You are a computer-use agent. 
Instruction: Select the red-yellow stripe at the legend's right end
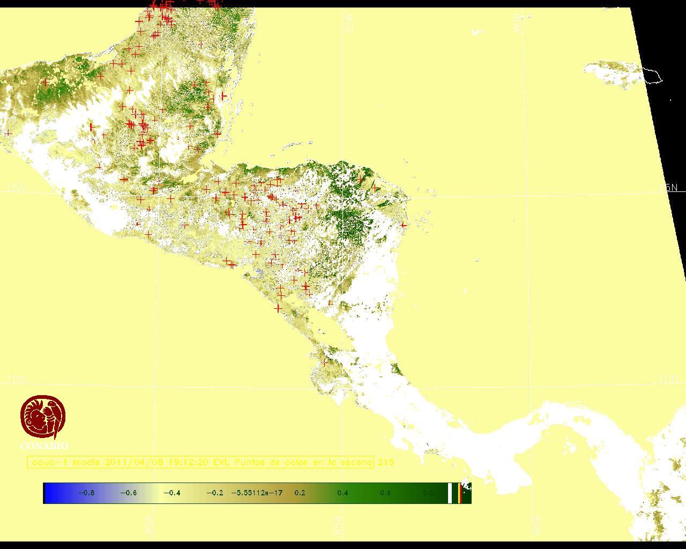(460, 493)
